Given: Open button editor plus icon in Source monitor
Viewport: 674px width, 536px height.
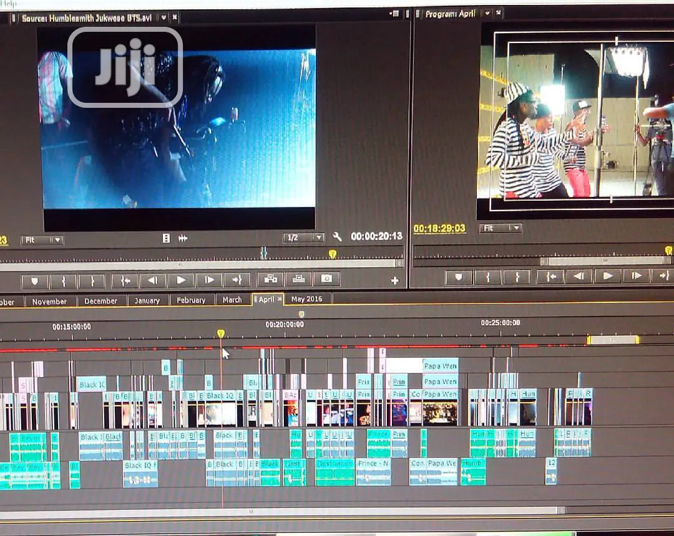Looking at the screenshot, I should coord(394,280).
